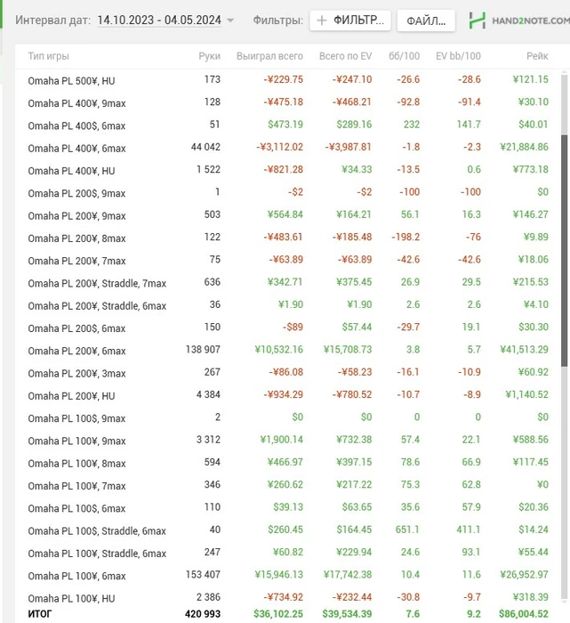Select row Omaha PL 400$, 6max
The height and width of the screenshot is (623, 570).
pos(288,125)
